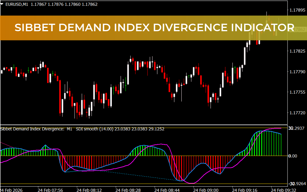Select the highest price level 1.17895

point(298,10)
